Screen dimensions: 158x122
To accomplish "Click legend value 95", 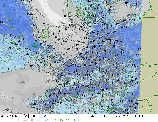I will click(61, 120).
